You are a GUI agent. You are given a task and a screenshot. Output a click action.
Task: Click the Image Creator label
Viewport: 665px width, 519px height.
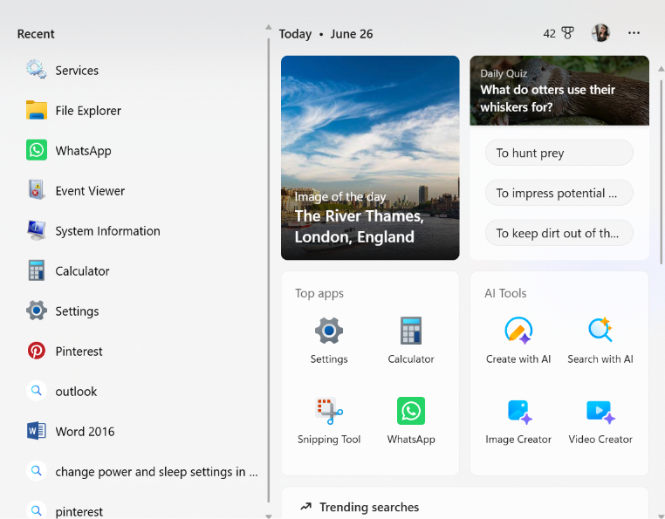click(518, 440)
